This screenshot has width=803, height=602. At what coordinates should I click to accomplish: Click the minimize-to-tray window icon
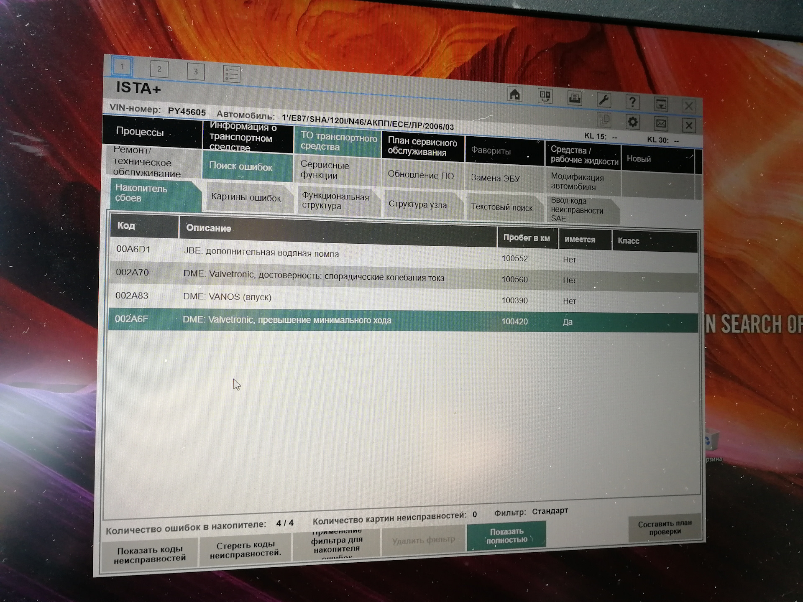(661, 104)
